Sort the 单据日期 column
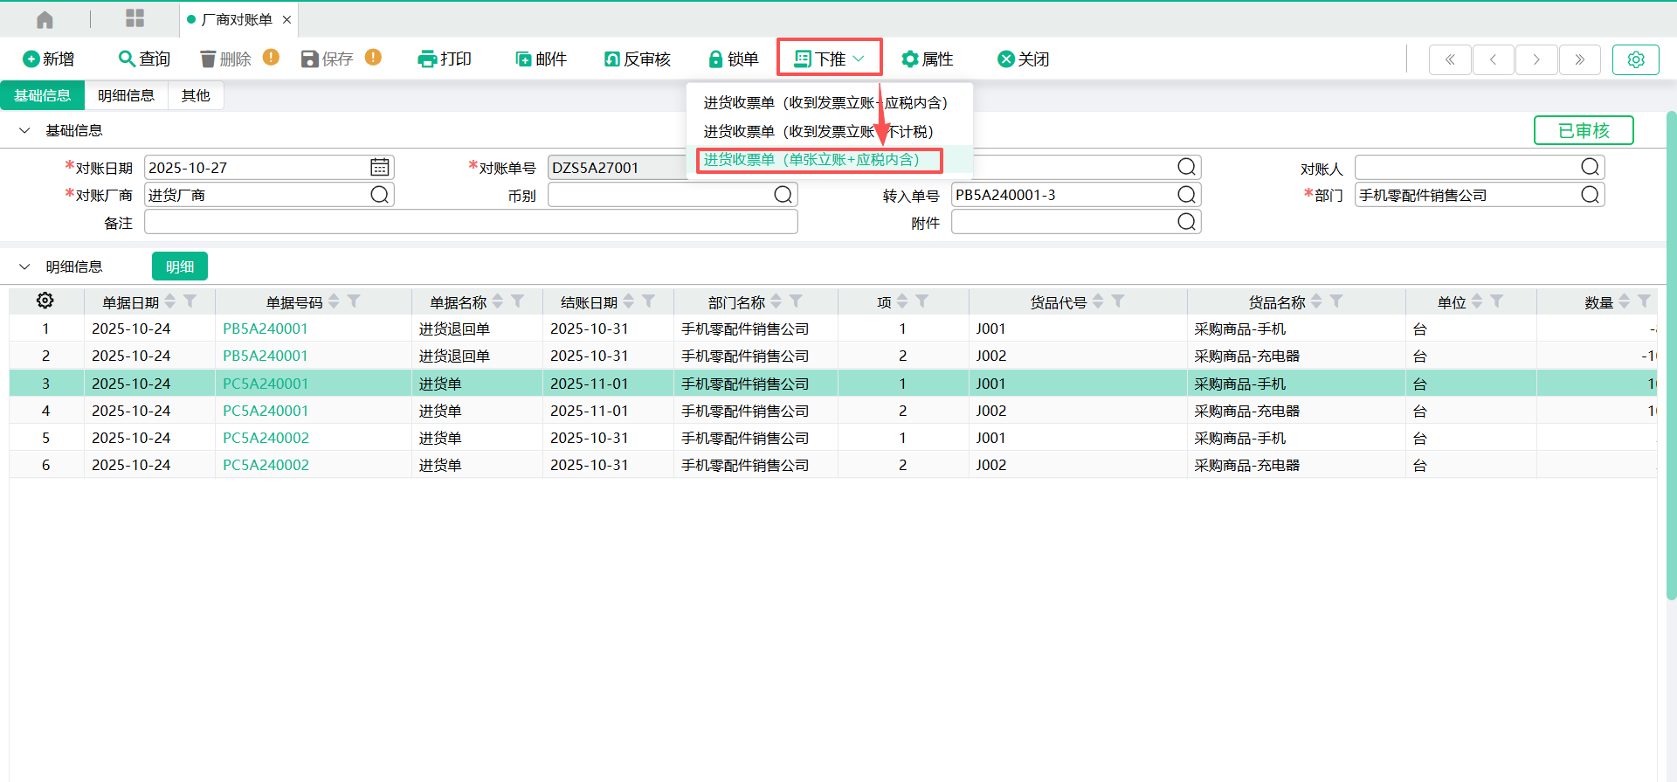 pos(170,301)
